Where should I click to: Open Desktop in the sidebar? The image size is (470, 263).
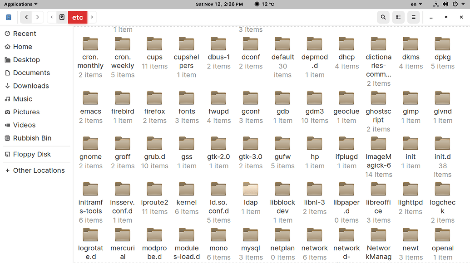coord(37,60)
